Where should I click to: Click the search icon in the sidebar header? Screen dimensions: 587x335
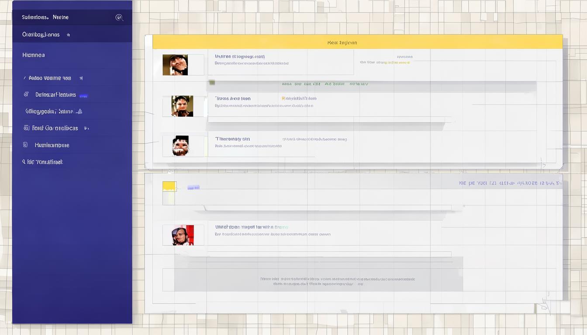(x=119, y=17)
